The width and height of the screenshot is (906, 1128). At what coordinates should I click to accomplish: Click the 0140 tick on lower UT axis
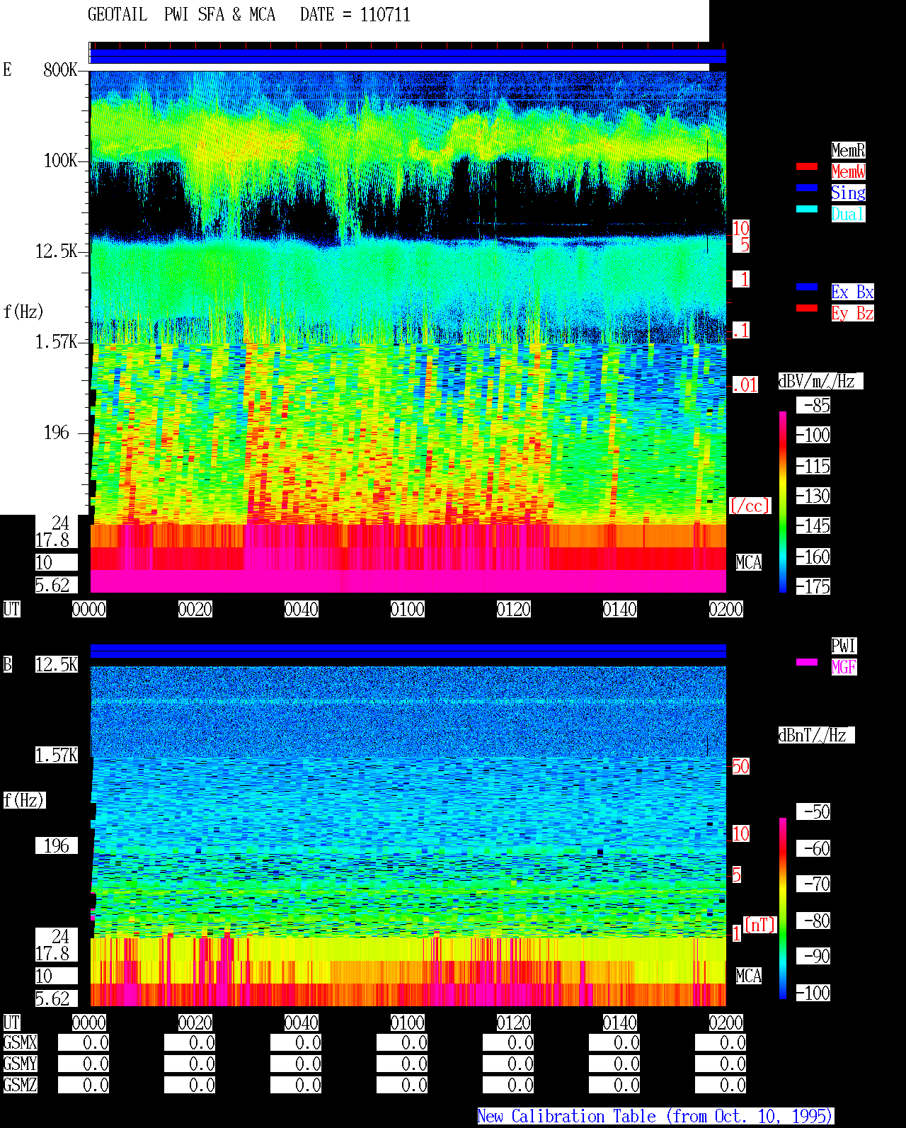click(x=620, y=1022)
